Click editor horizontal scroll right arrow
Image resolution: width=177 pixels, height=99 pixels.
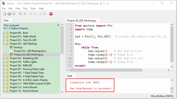tap(168, 70)
